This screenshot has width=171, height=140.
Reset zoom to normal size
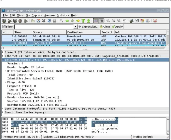(x=119, y=21)
